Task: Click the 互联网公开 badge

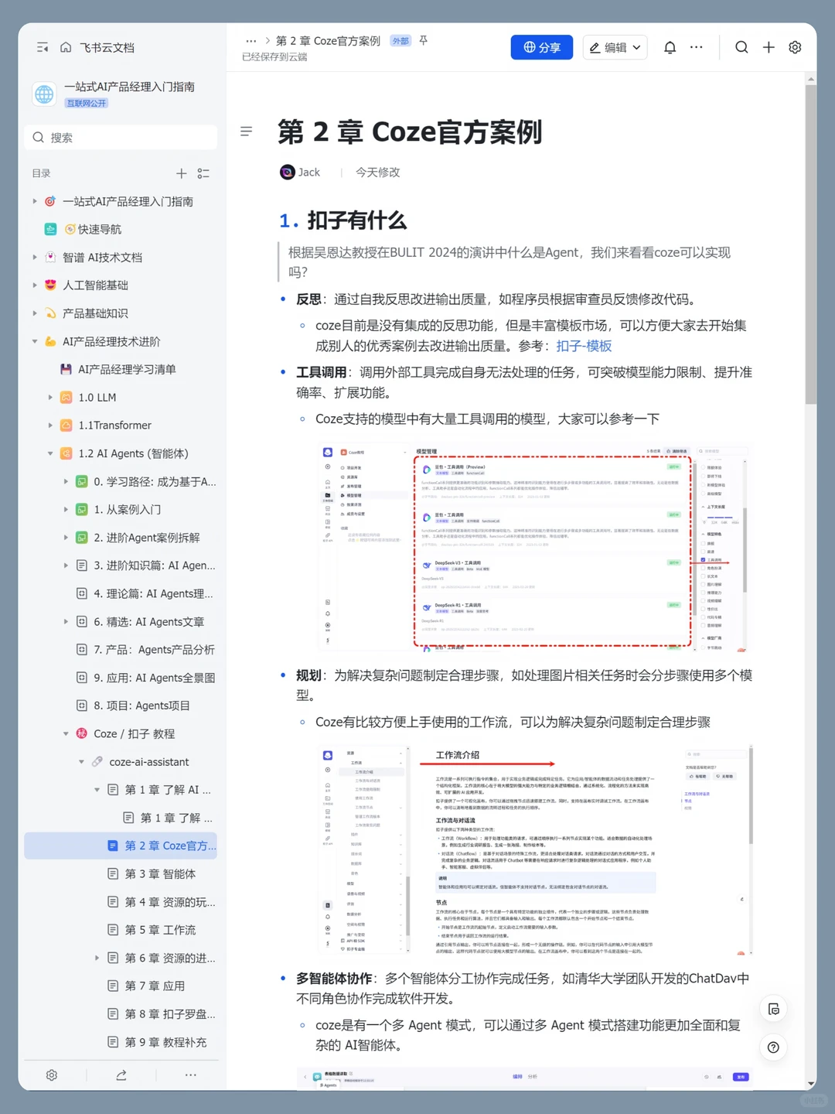Action: point(87,103)
